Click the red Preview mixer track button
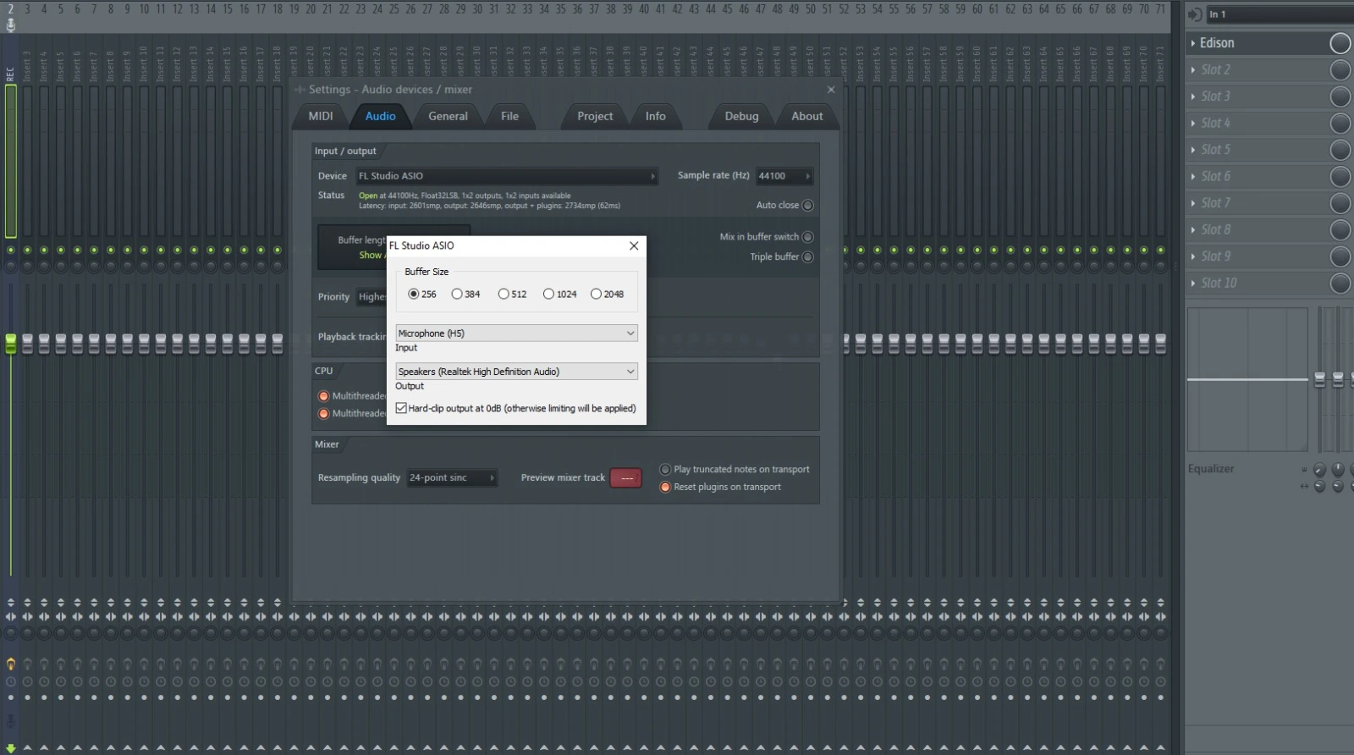 [625, 478]
